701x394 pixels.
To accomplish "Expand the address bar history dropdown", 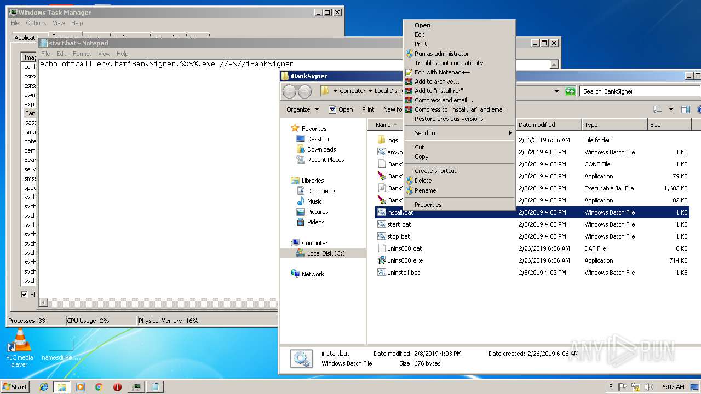I will click(x=556, y=91).
